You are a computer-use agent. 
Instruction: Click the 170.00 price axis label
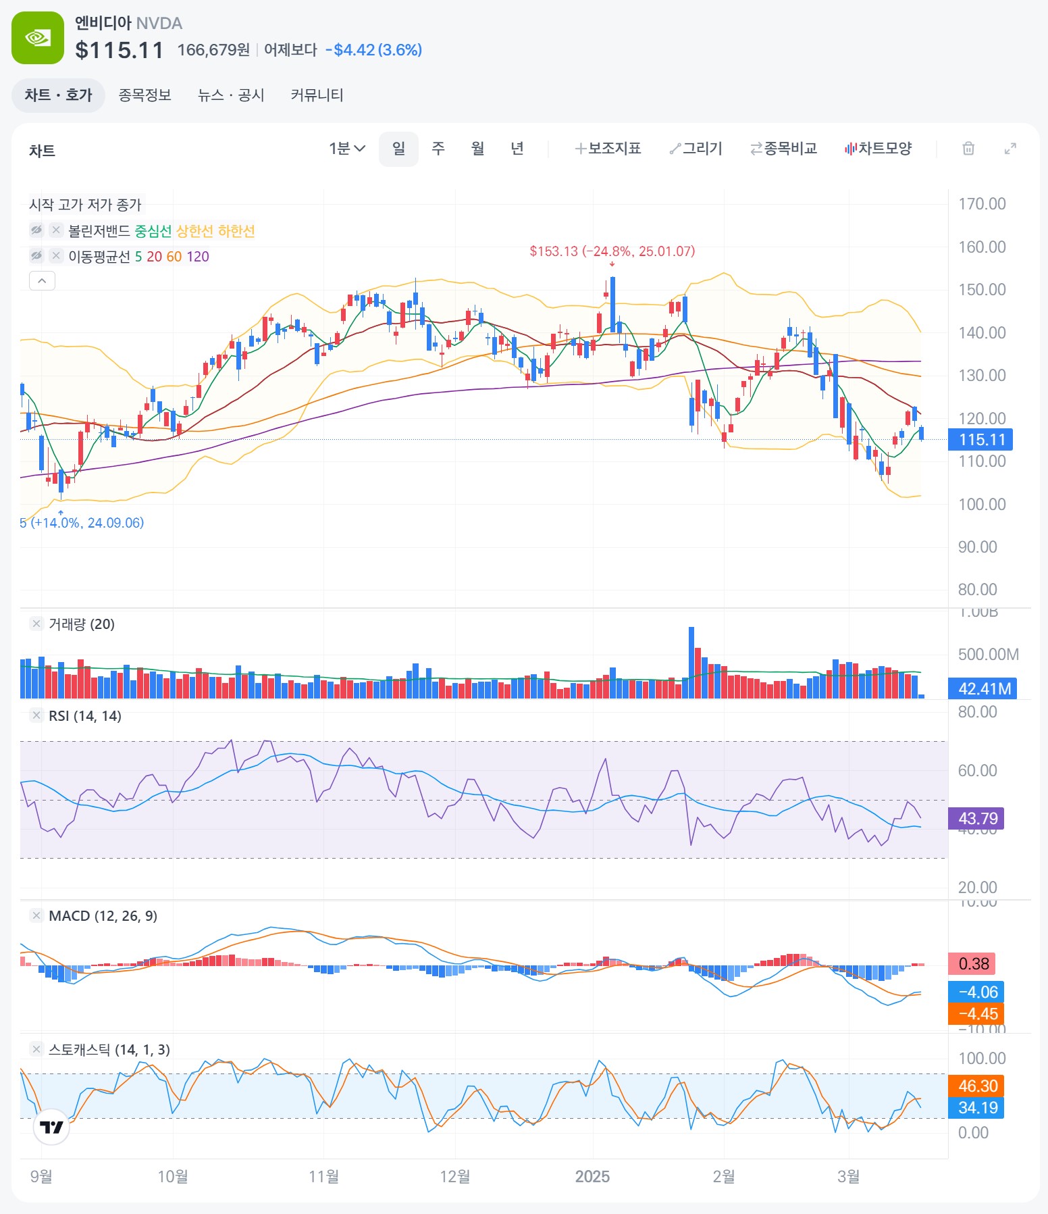click(982, 204)
